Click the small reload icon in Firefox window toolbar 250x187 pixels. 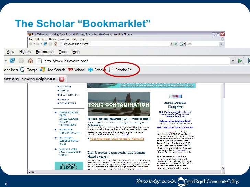[x=45, y=44]
